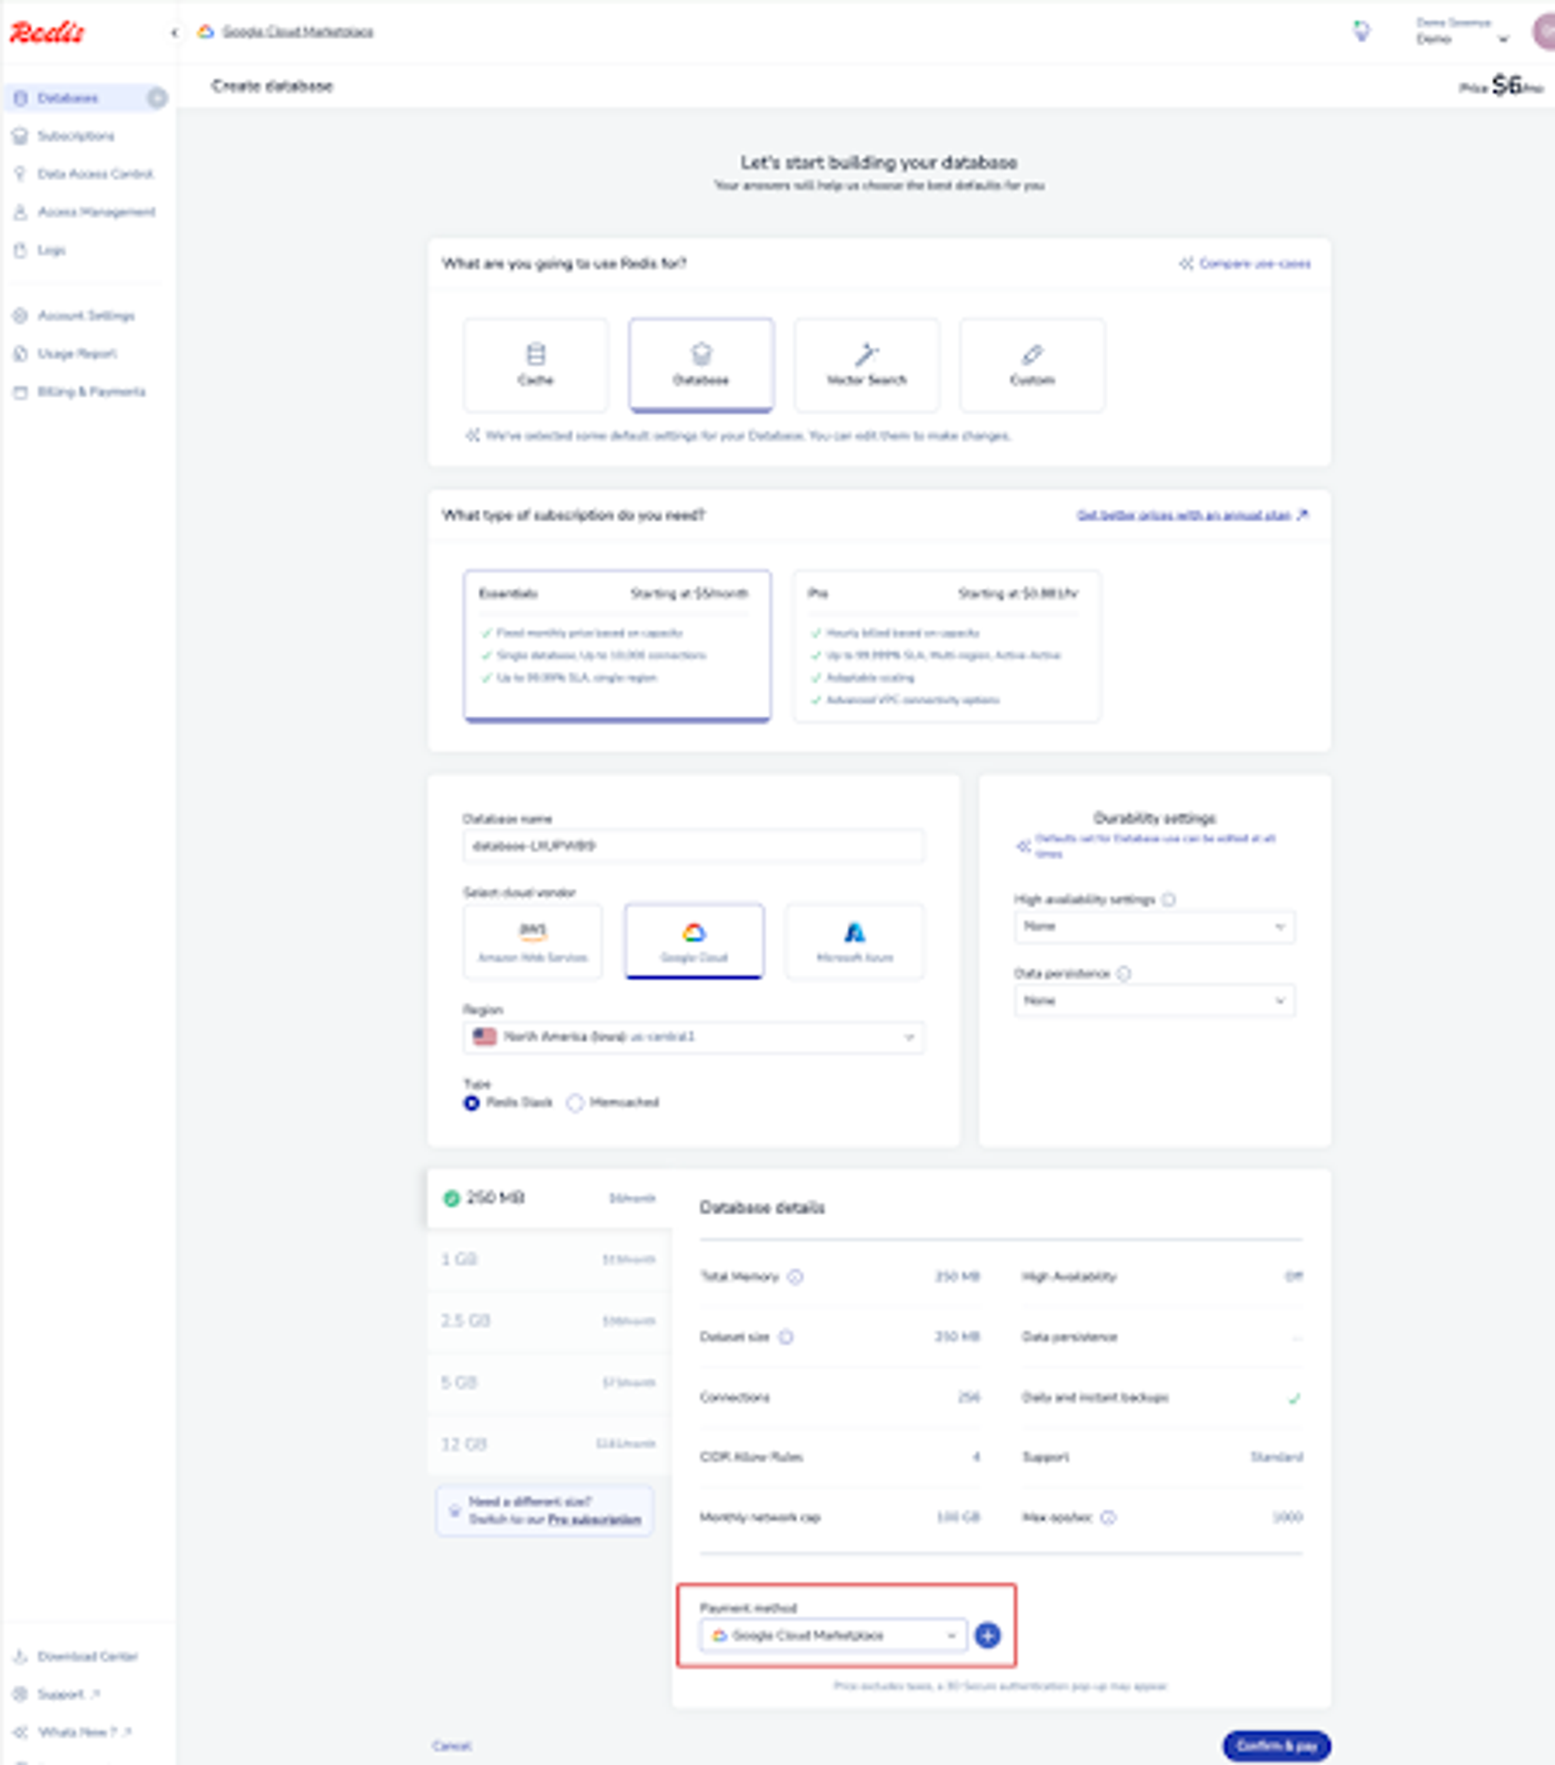Click the notification lightbulb icon
Image resolution: width=1555 pixels, height=1765 pixels.
pos(1361,32)
